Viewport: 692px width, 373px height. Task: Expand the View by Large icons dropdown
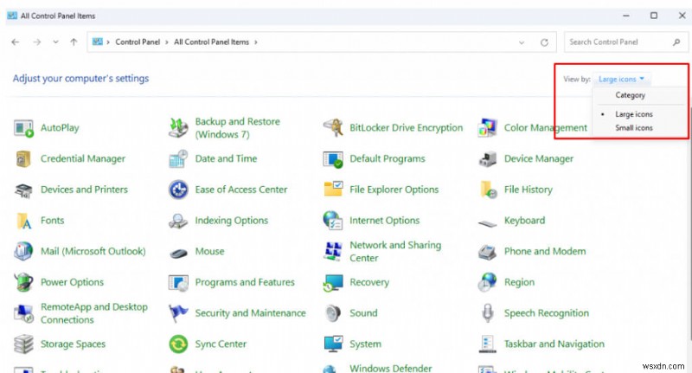[621, 80]
